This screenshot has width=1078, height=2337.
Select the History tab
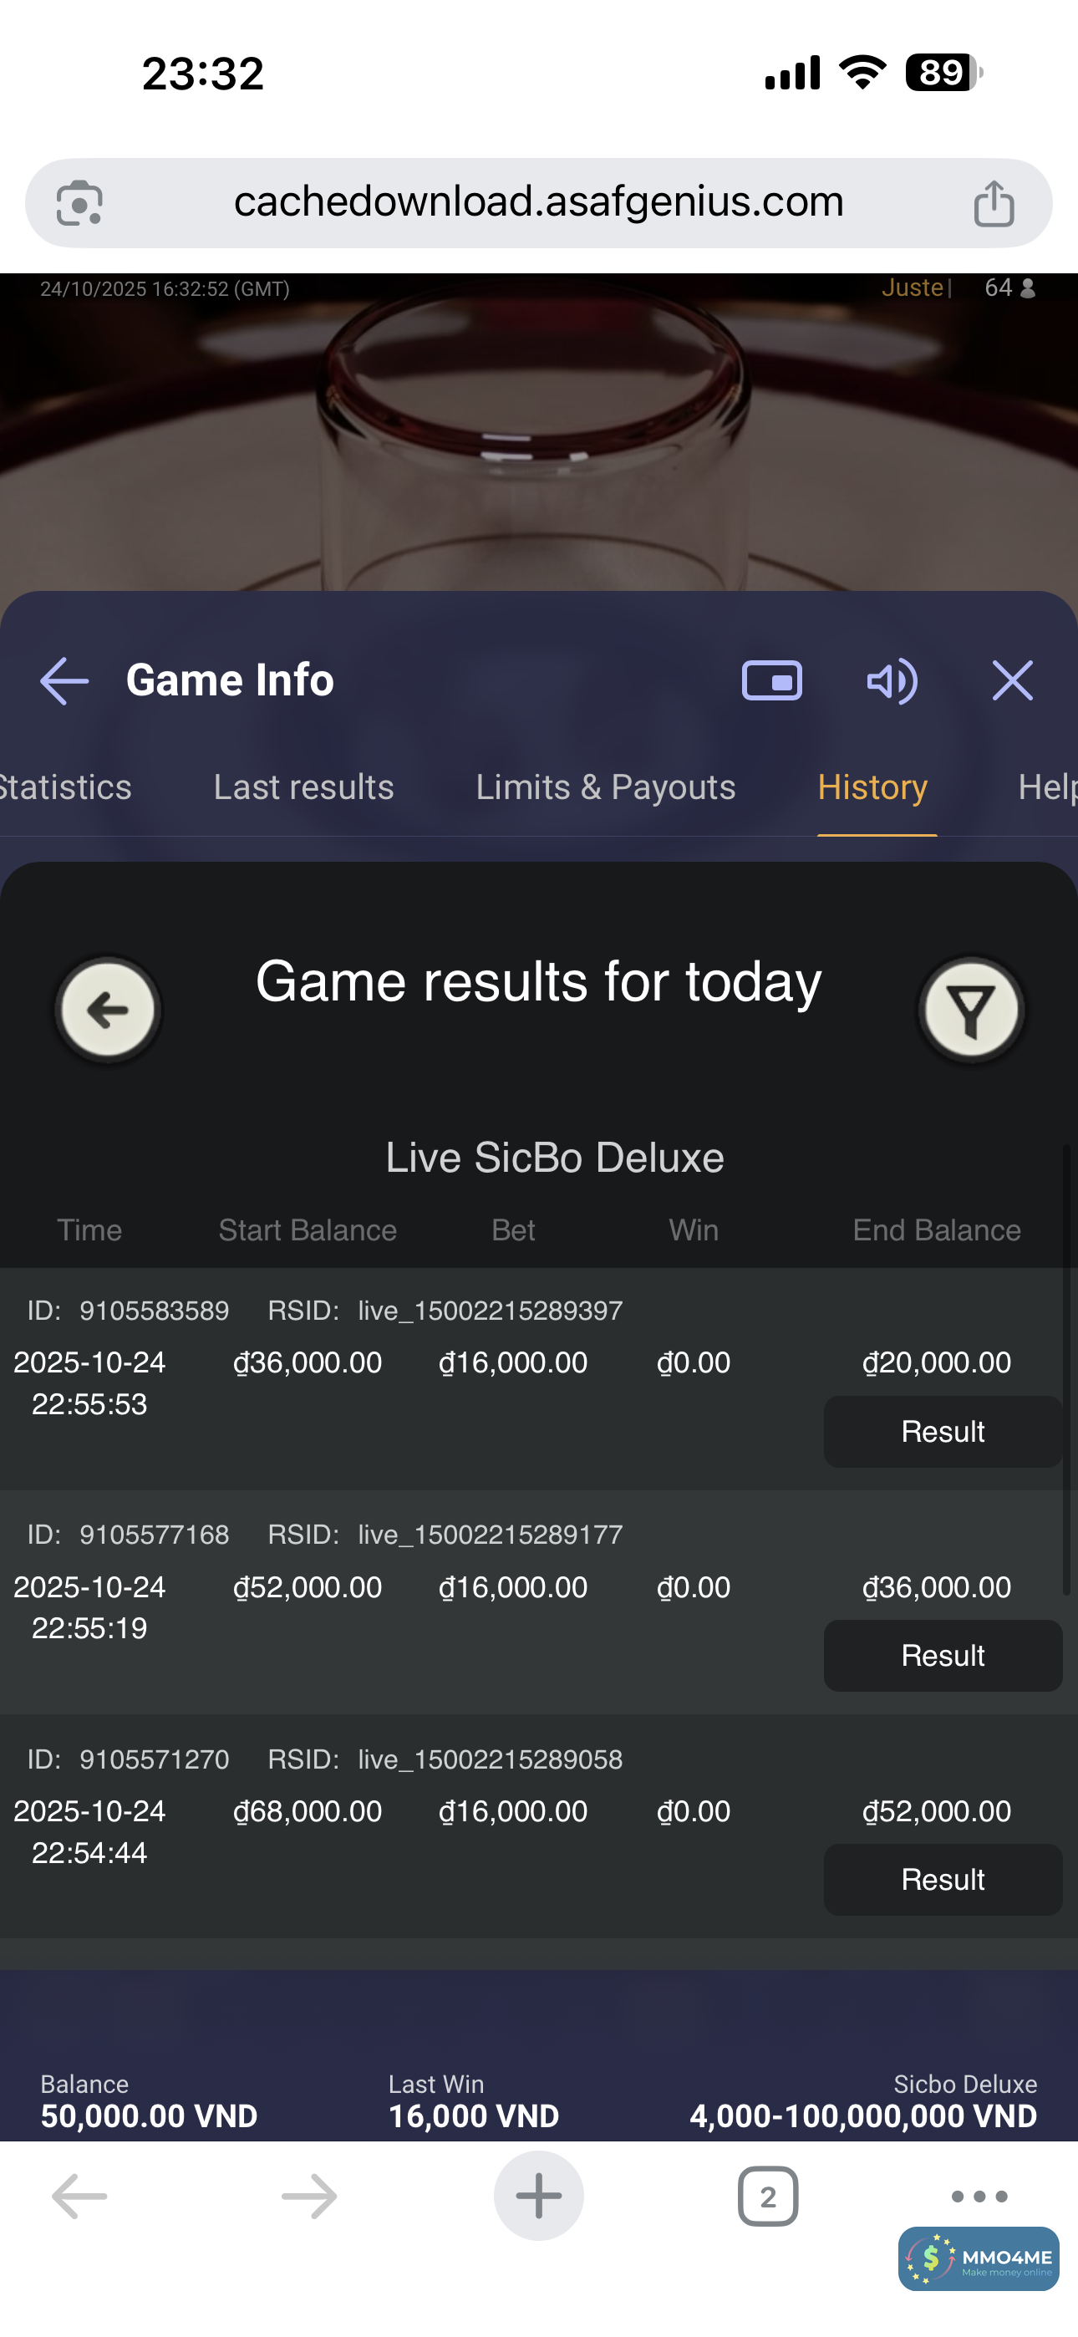point(872,787)
